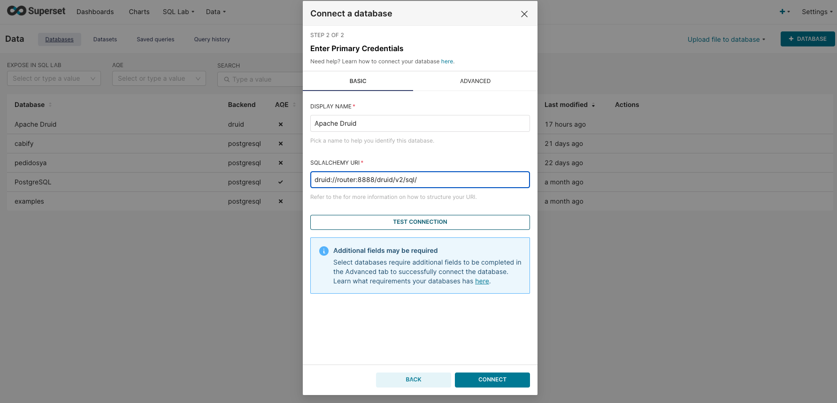Screen dimensions: 837x403
Task: Open the AQE filter dropdown
Action: coord(159,78)
